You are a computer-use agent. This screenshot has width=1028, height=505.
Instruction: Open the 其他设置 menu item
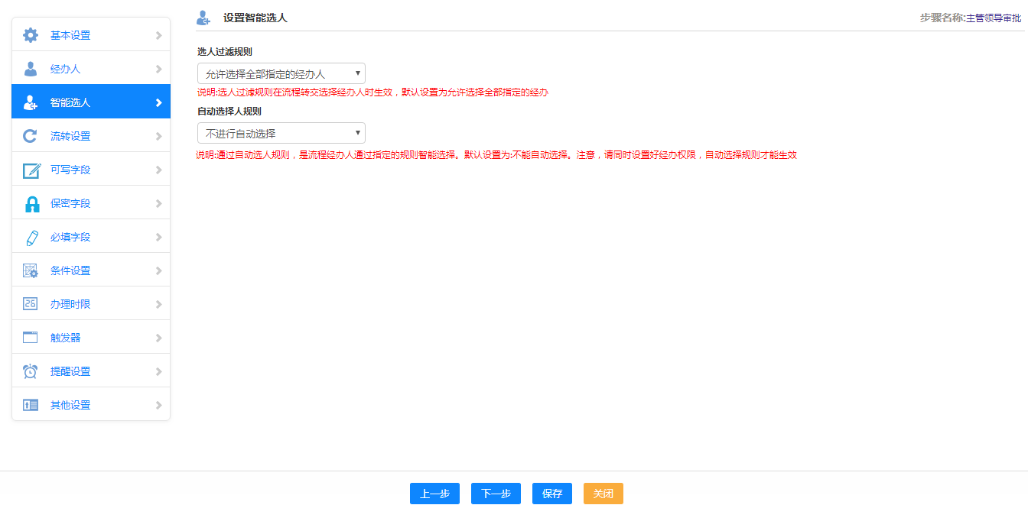point(70,405)
